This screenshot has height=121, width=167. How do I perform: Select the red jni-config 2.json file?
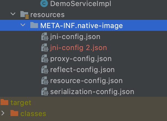click(78, 48)
